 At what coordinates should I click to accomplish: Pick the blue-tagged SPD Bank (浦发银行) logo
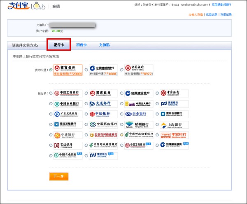click(x=103, y=156)
